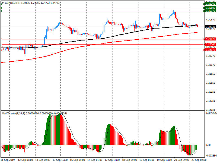The image size is (217, 163).
Task: Click the 1.19155 value on price scale
Action: click(x=211, y=109)
